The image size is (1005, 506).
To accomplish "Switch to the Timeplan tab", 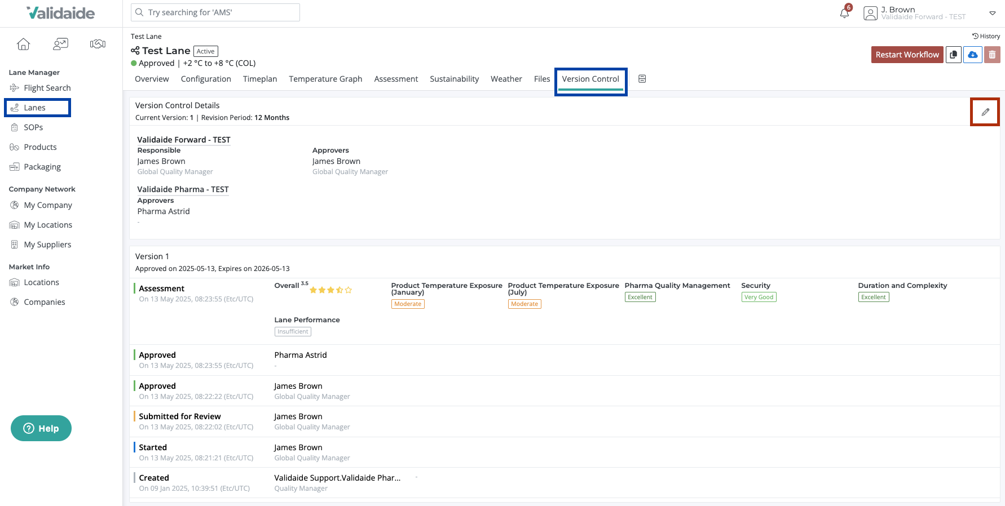I will pyautogui.click(x=260, y=79).
